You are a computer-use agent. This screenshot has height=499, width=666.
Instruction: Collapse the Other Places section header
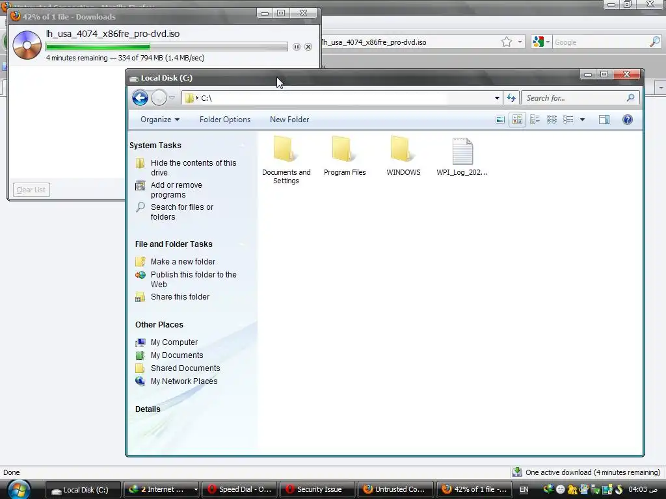[159, 325]
